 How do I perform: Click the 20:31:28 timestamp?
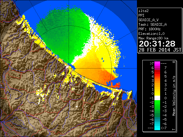click(157, 44)
